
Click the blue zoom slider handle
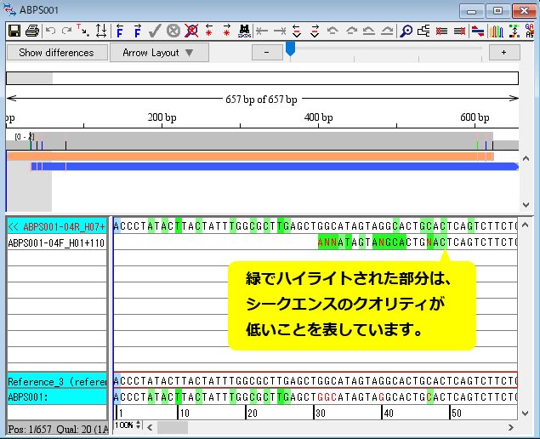(290, 50)
